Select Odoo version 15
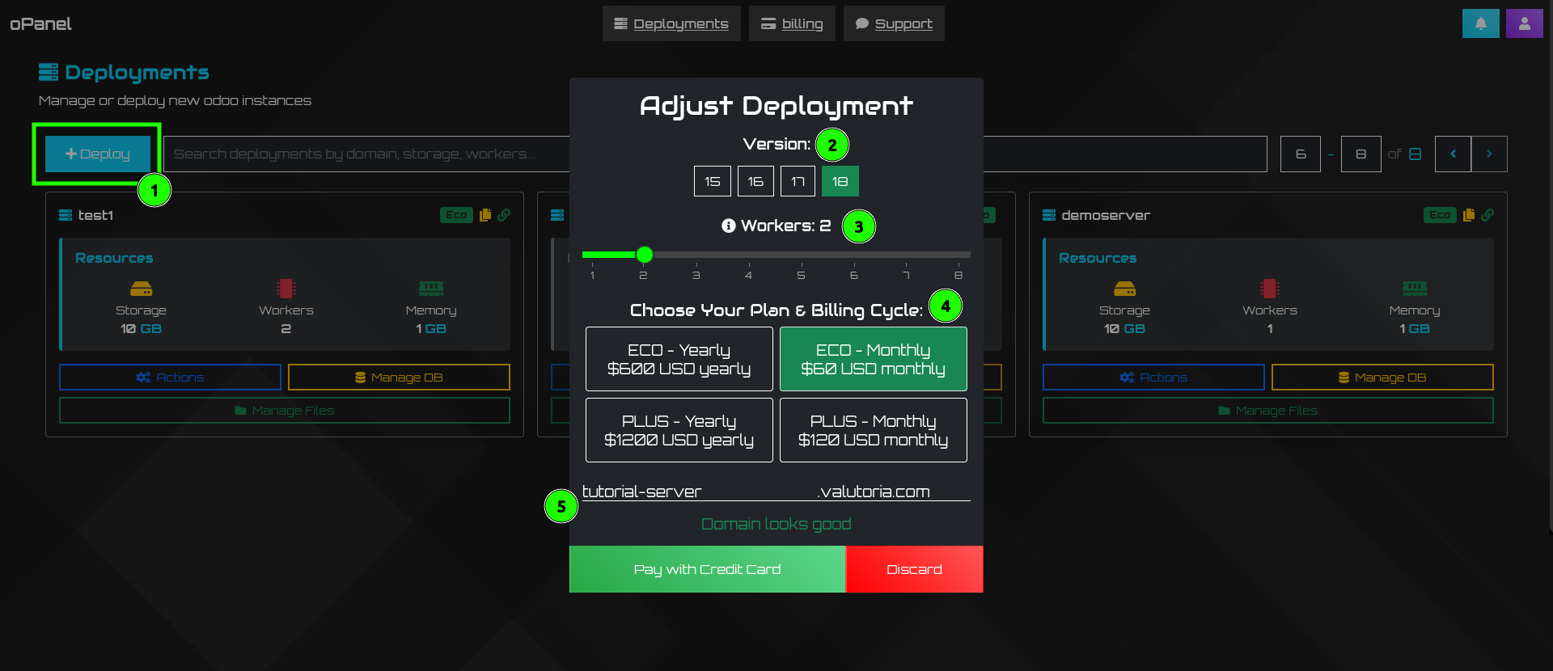This screenshot has width=1553, height=671. point(713,181)
